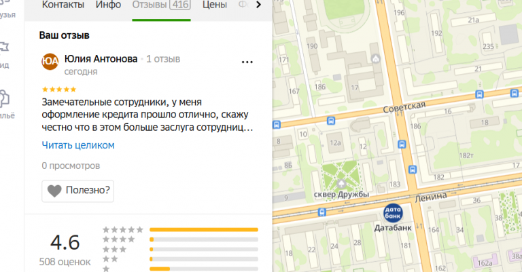The width and height of the screenshot is (522, 272).
Task: Click building 190 on the map
Action: (312, 46)
